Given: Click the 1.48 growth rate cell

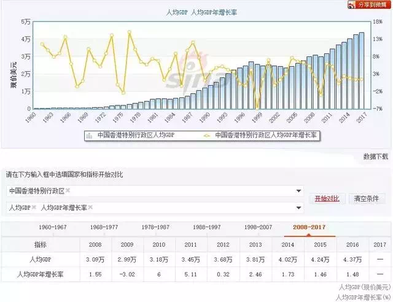Looking at the screenshot, I should [x=352, y=274].
